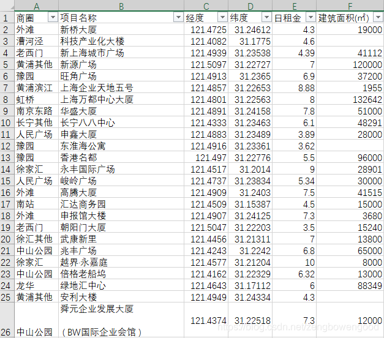Select row 2 header
384x338 pixels.
(x=7, y=29)
